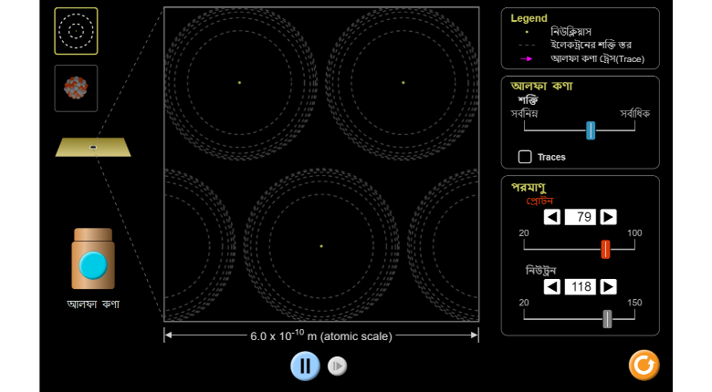Select the atom view thumbnail
This screenshot has width=712, height=392.
76,31
